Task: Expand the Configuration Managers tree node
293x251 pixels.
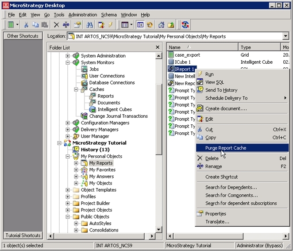Action: point(68,123)
